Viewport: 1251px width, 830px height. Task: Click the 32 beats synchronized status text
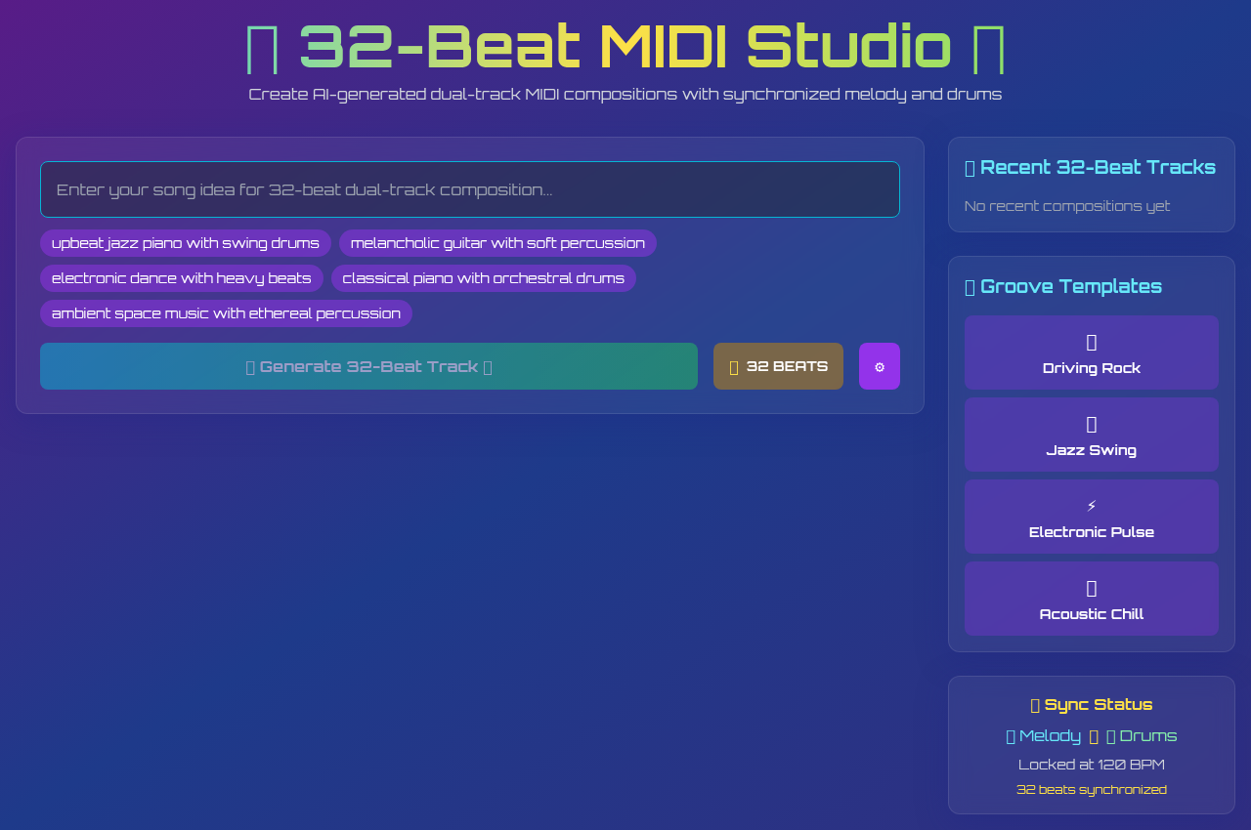click(1091, 789)
